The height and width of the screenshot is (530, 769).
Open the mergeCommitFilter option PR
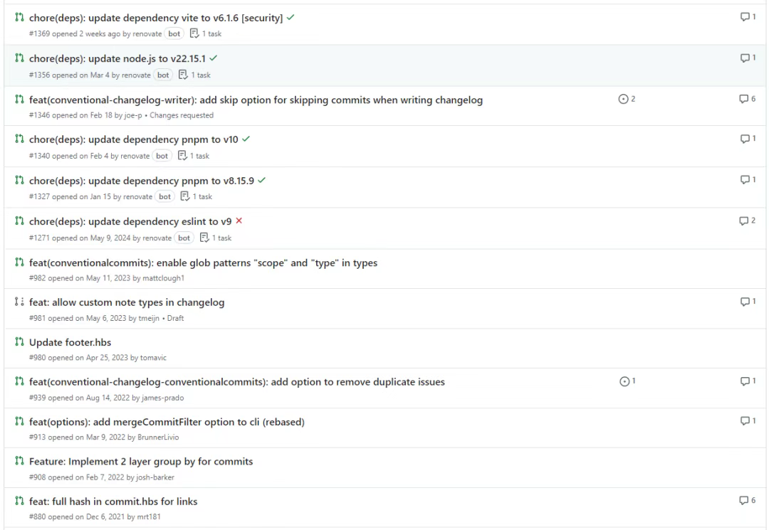click(x=167, y=422)
